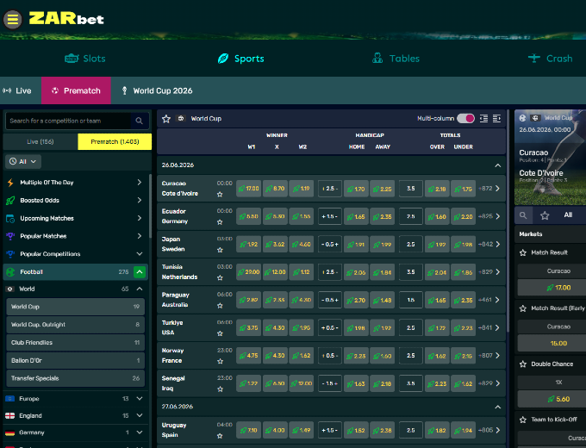
Task: Click the Football sport ball icon
Action: [x=10, y=272]
